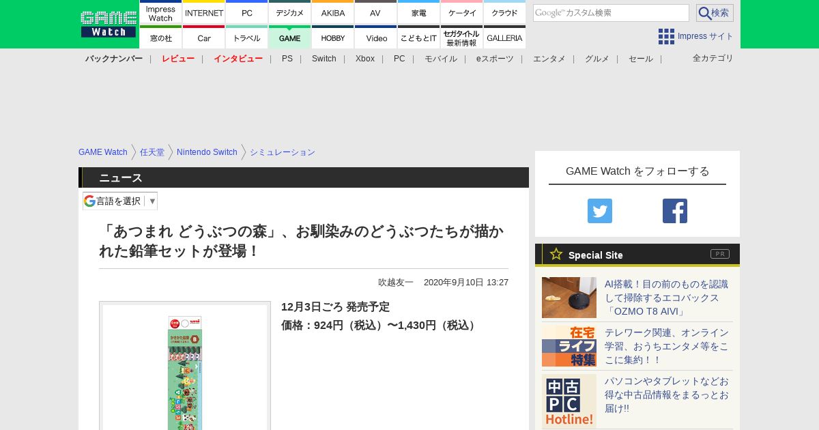Image resolution: width=819 pixels, height=430 pixels.
Task: Open the PC category in submenu
Action: 399,59
